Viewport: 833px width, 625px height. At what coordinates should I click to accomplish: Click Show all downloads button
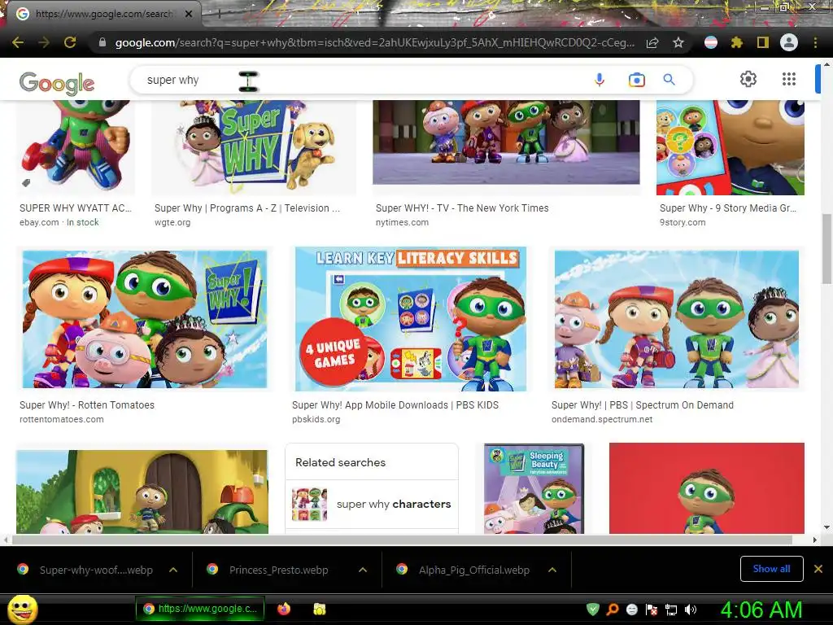click(771, 569)
